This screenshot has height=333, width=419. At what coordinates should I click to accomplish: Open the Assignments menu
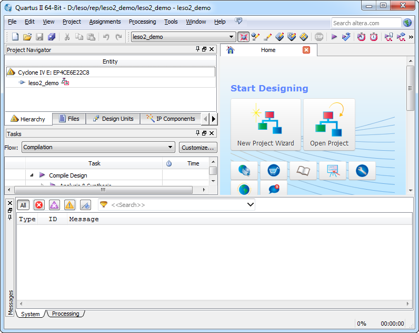click(x=105, y=22)
